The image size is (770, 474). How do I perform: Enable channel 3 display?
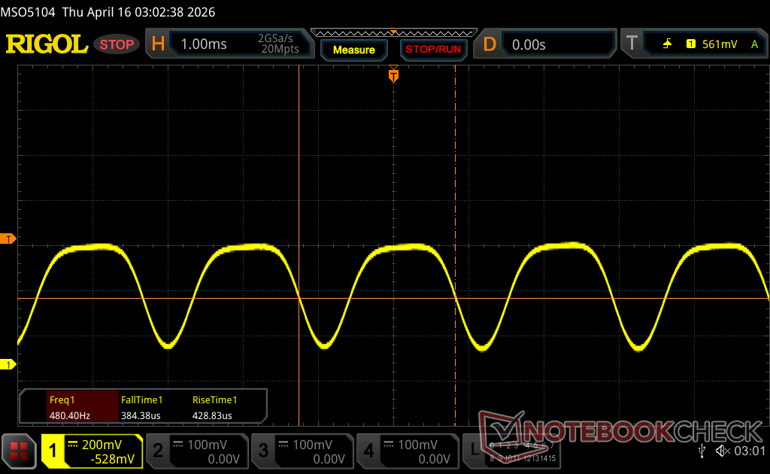pyautogui.click(x=302, y=451)
